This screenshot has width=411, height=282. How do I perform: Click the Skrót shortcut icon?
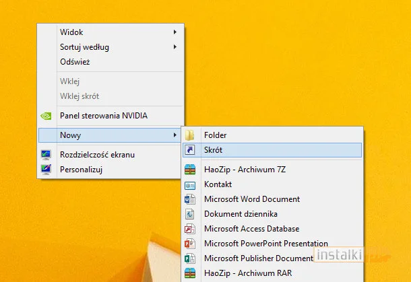click(x=190, y=150)
